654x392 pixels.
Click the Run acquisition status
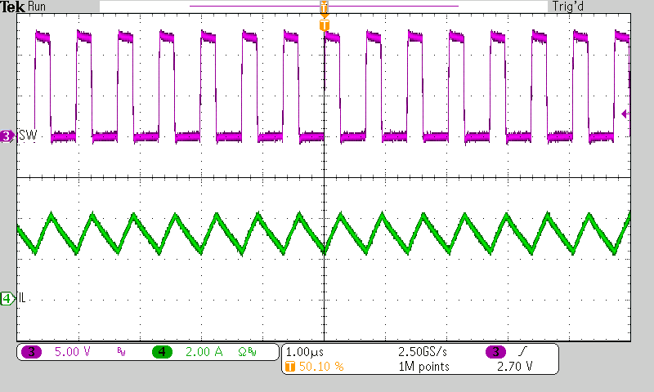38,7
